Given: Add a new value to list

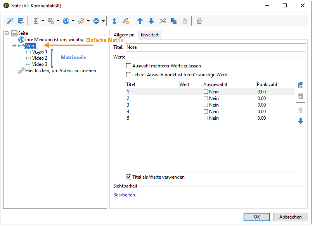Looking at the screenshot, I should click(x=301, y=85).
